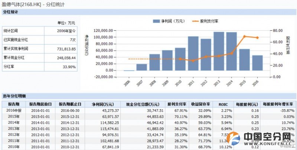Select the 2015年 row label
The width and height of the screenshot is (297, 150).
tap(14, 116)
